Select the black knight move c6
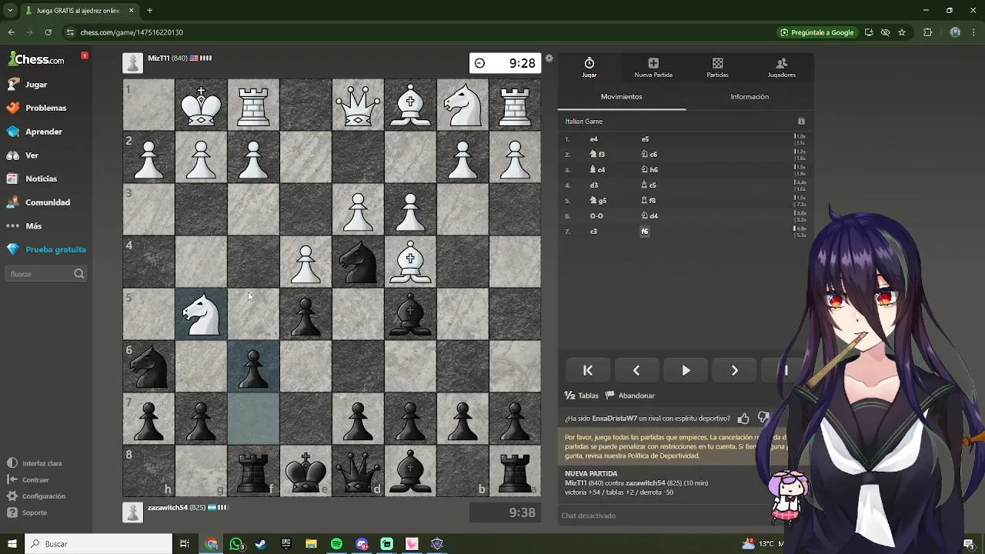The height and width of the screenshot is (554, 985). pyautogui.click(x=649, y=155)
